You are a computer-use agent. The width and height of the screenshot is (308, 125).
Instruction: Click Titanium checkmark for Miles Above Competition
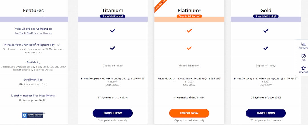coord(113,31)
